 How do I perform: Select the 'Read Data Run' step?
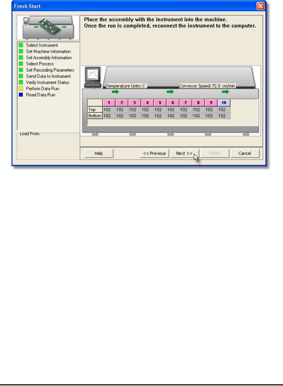tap(41, 95)
